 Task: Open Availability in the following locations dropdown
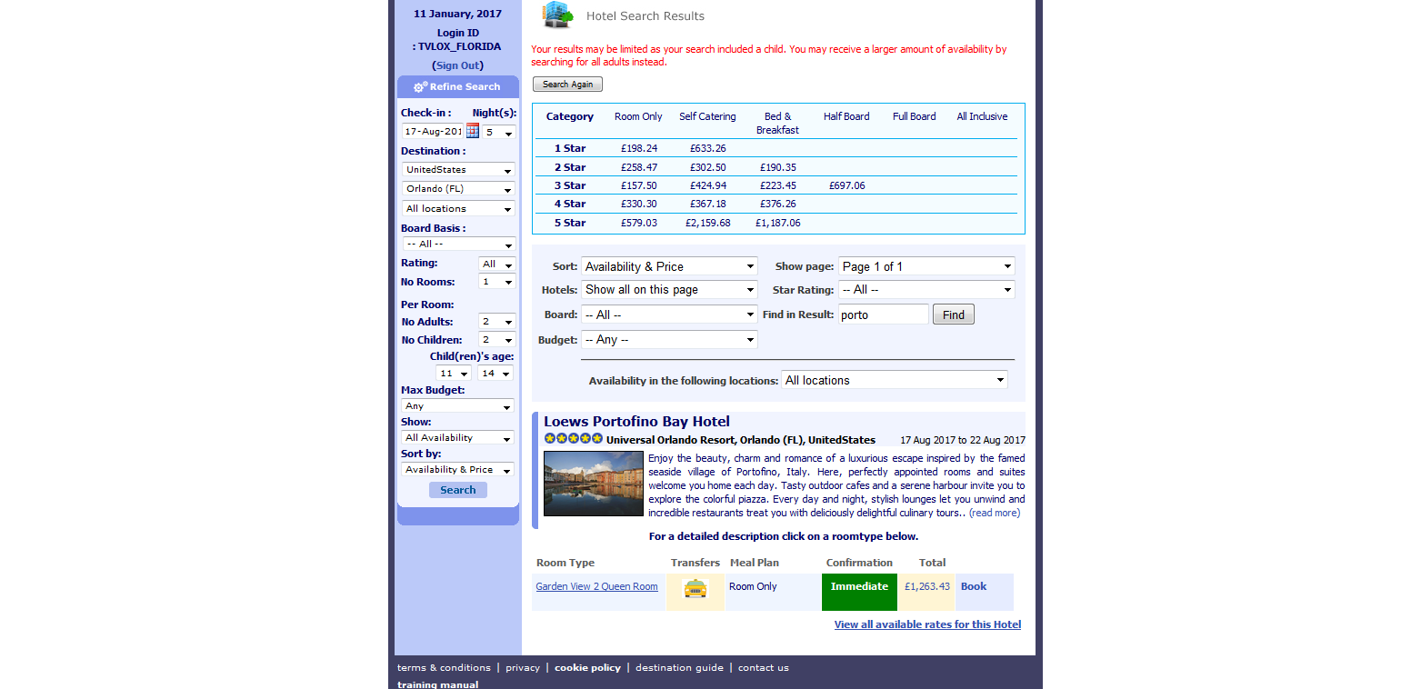point(895,380)
